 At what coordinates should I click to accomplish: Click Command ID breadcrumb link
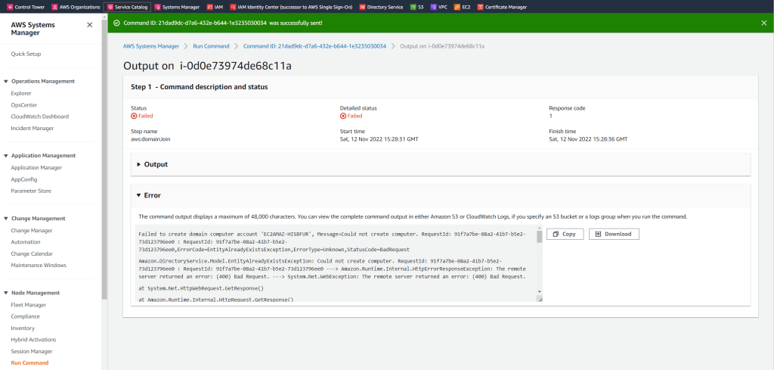[x=315, y=46]
